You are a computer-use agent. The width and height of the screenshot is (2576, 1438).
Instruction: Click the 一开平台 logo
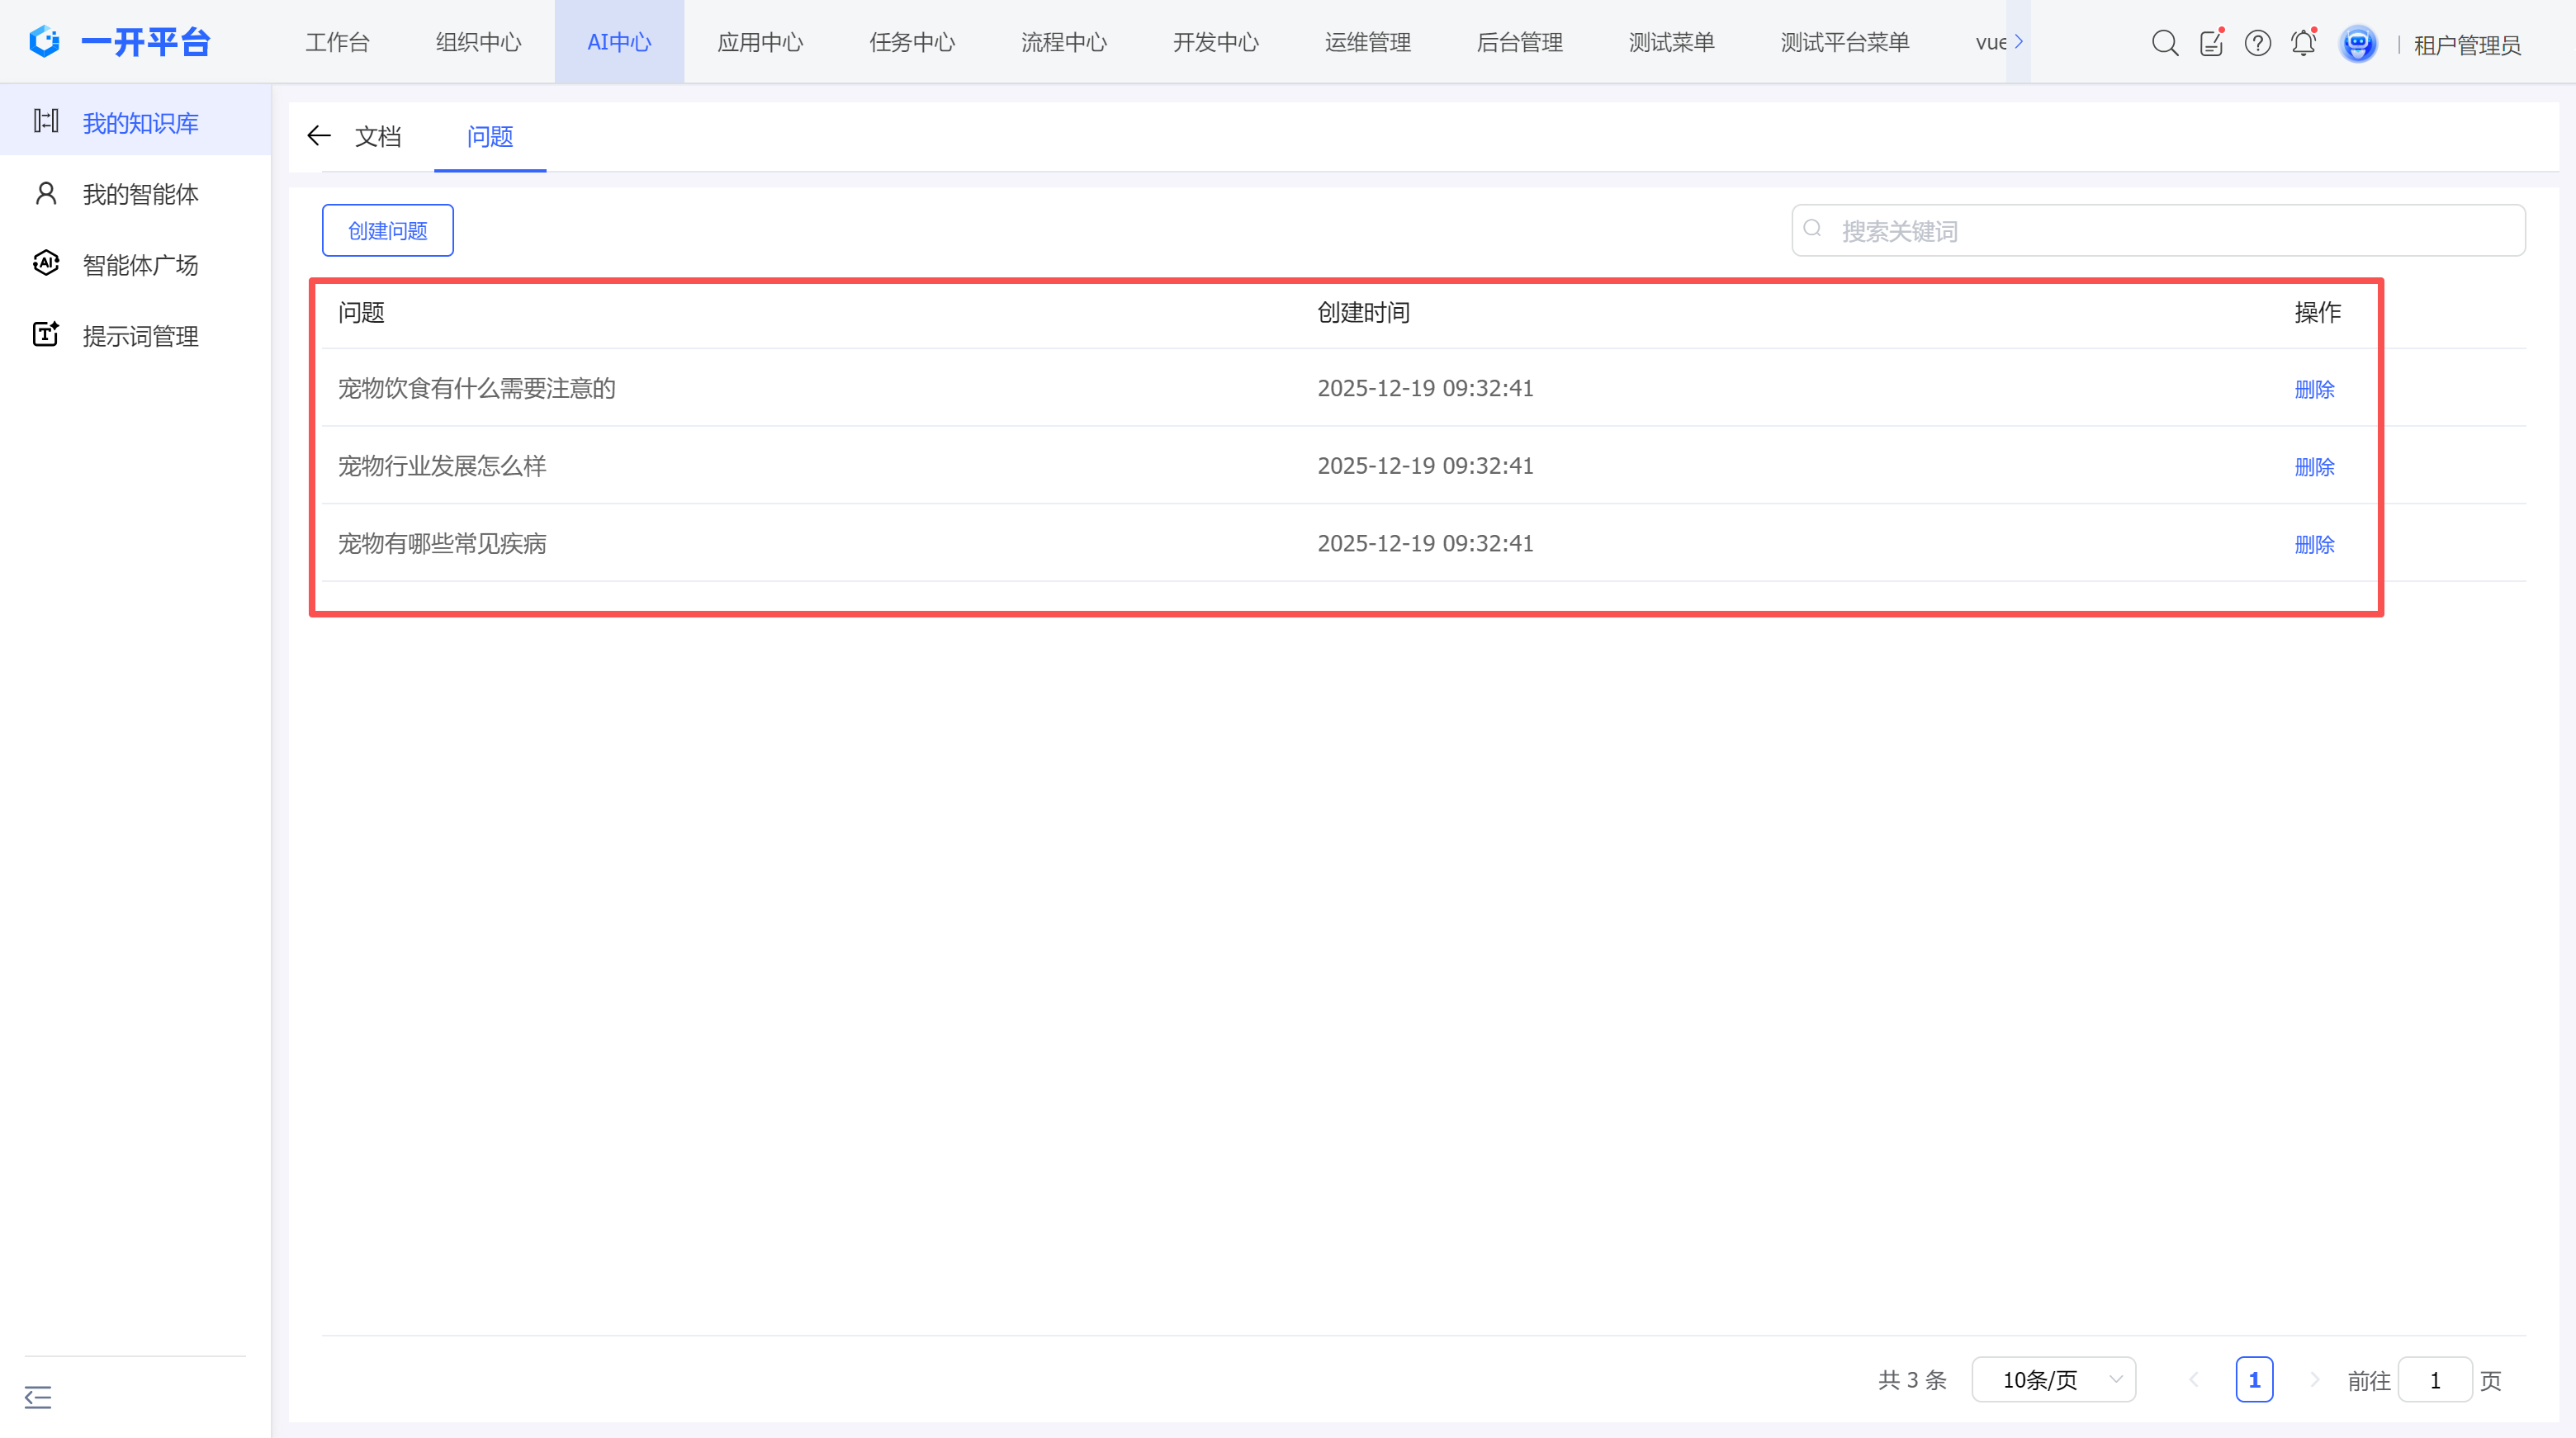(120, 42)
